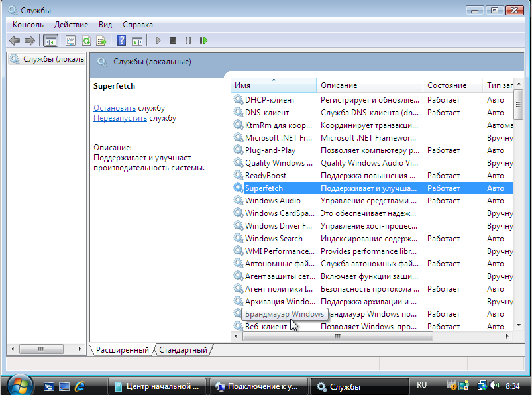This screenshot has height=395, width=532.
Task: Click the Перезапустить service link
Action: (x=120, y=118)
